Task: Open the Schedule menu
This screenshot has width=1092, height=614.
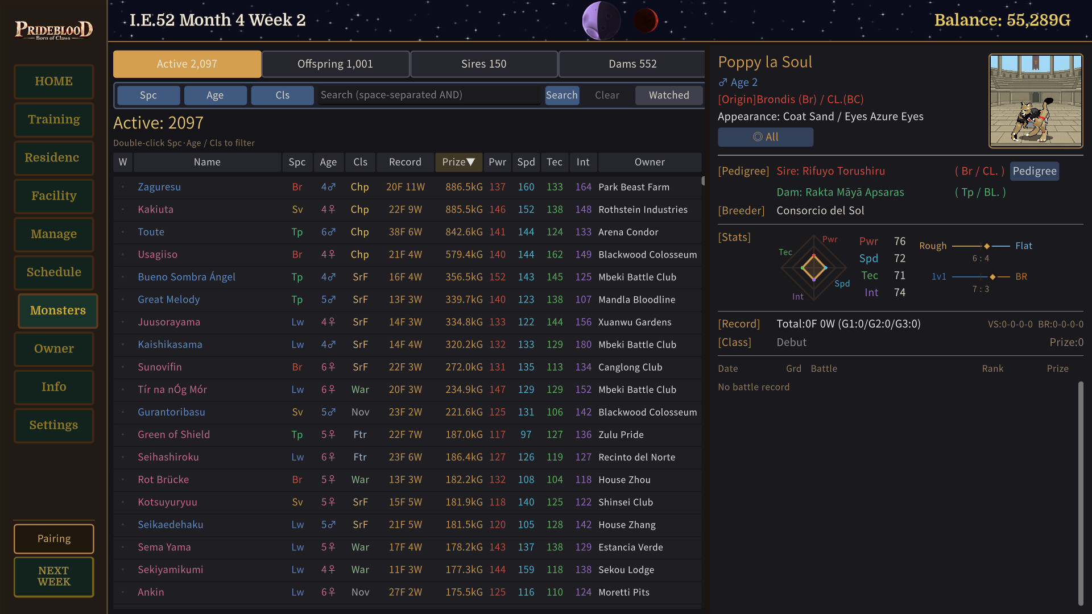Action: [54, 272]
